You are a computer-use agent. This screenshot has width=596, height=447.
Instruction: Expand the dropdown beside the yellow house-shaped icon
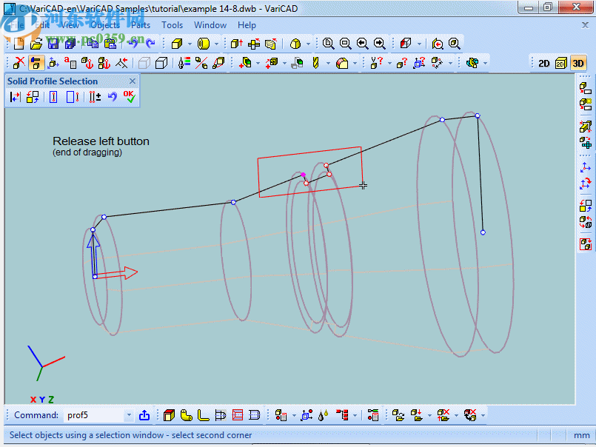(355, 63)
